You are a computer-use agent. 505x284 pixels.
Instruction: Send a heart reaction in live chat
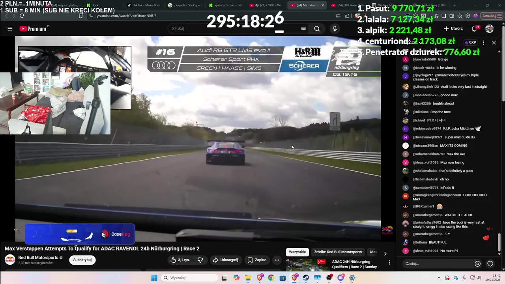point(490,263)
